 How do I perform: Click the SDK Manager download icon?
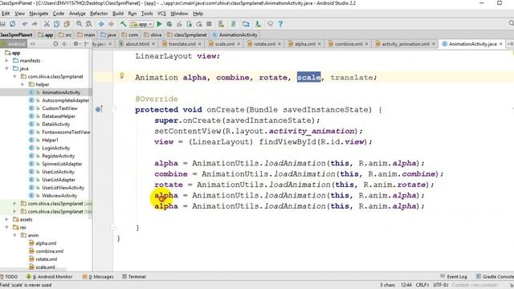258,24
